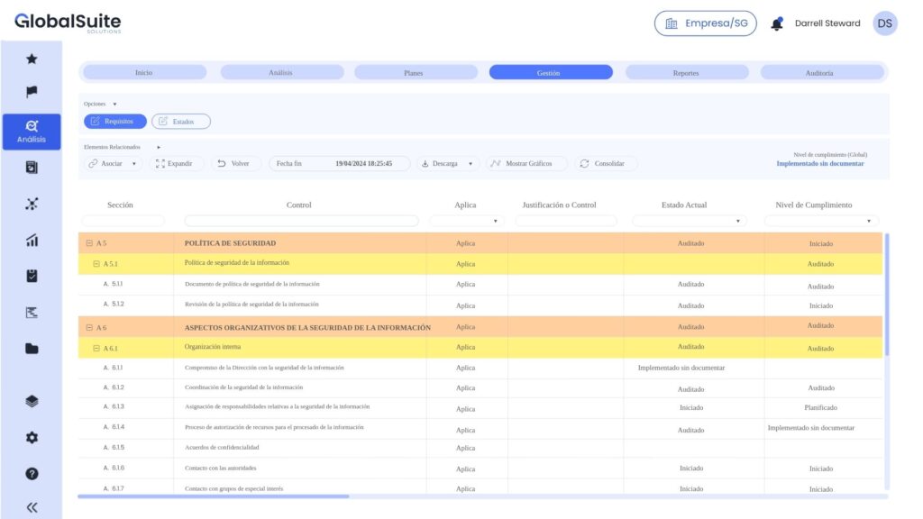Open the Estado Actual filter dropdown

click(690, 221)
